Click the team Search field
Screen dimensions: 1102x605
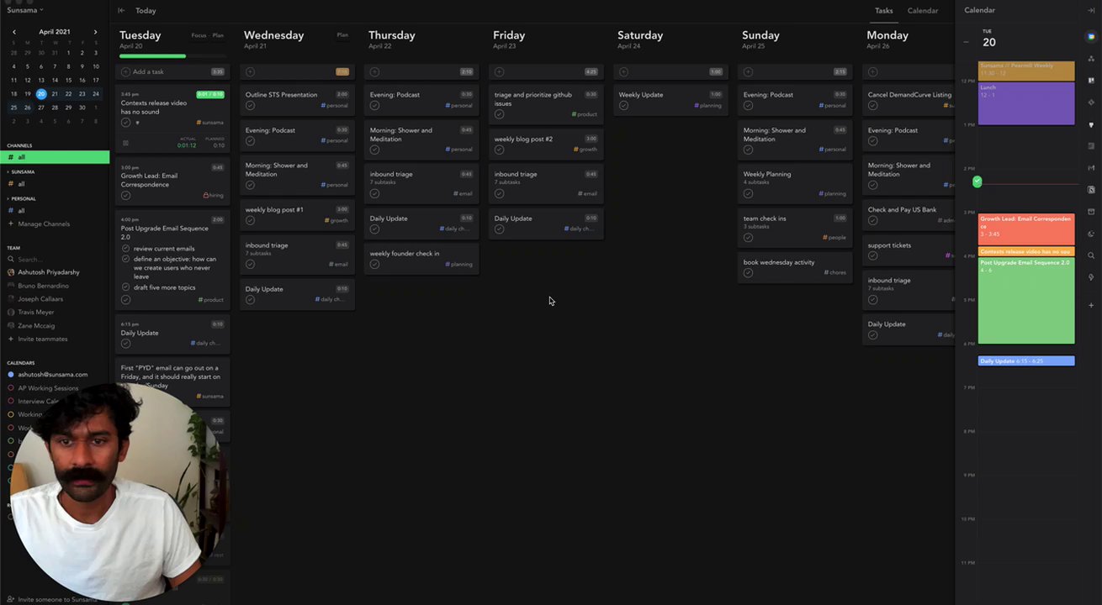(55, 260)
